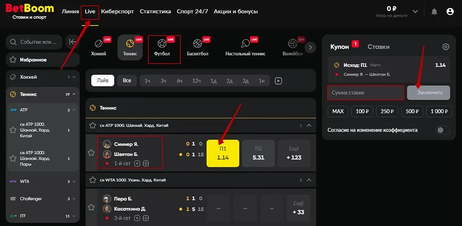The image size is (462, 226).
Task: Collapse the ATP 1000 Shanghai tournament section
Action: pyautogui.click(x=309, y=125)
